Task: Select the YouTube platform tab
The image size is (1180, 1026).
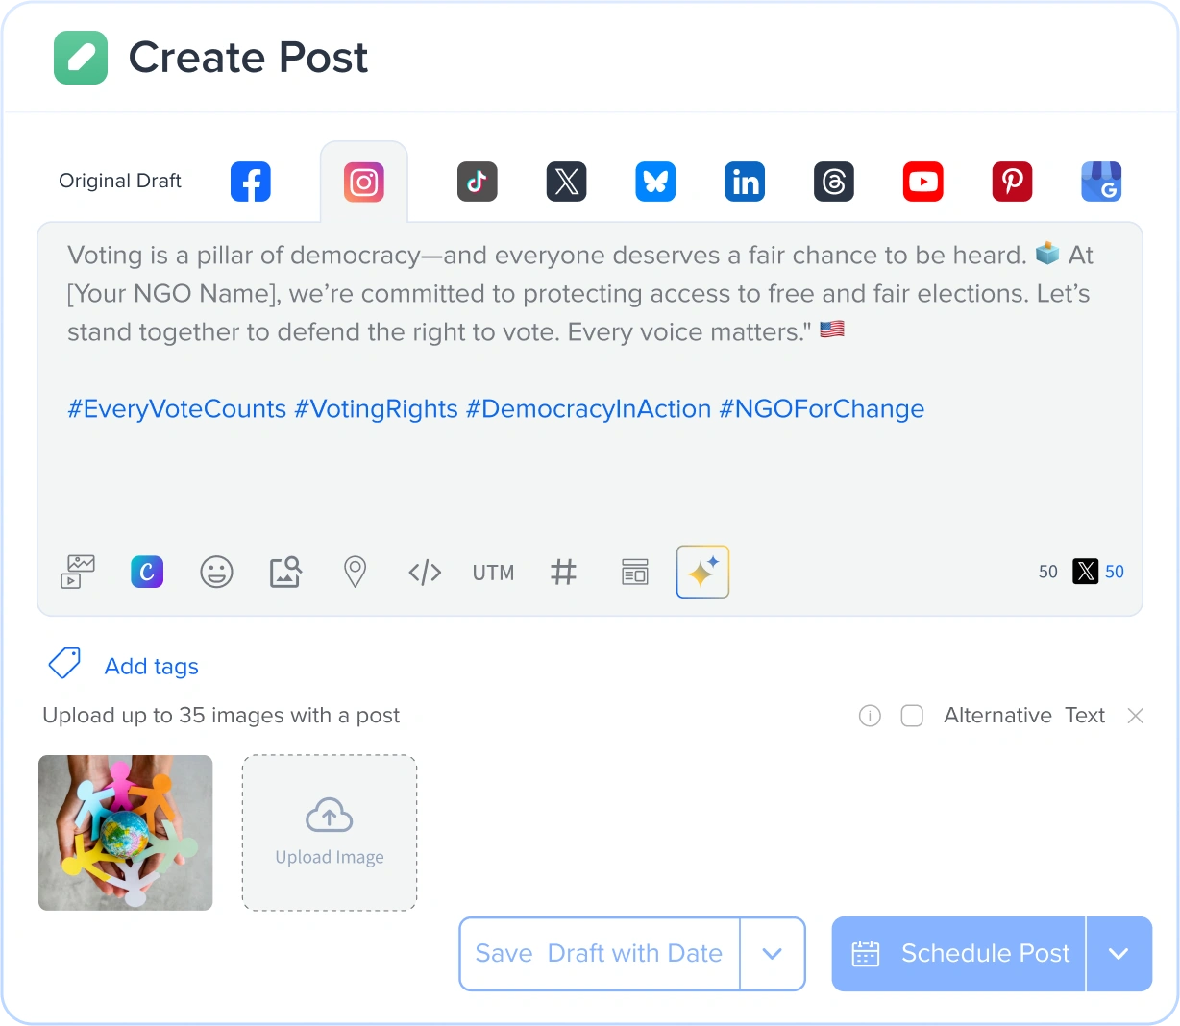Action: pos(922,182)
